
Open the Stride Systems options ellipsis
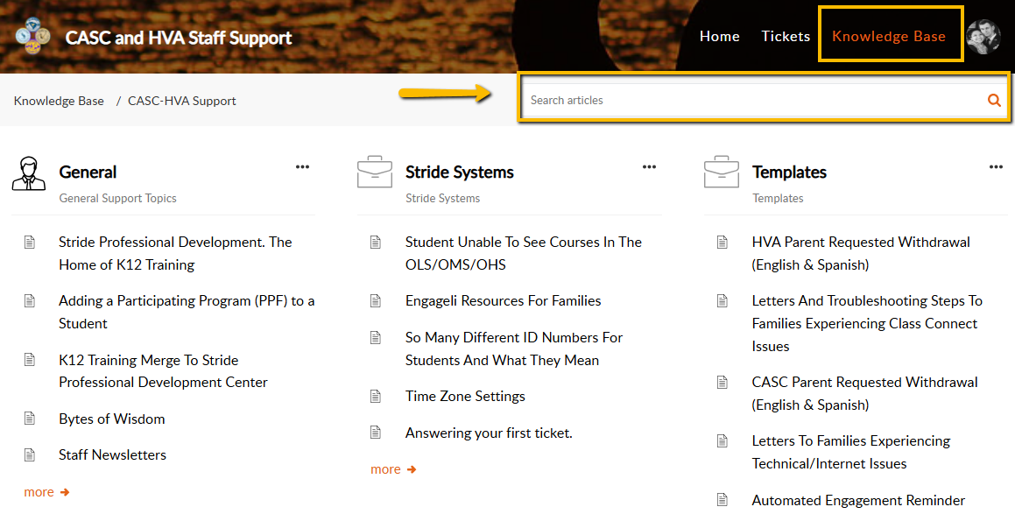pos(649,167)
